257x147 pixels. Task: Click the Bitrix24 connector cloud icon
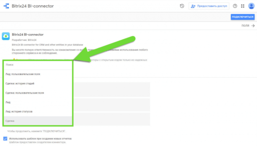(6, 36)
